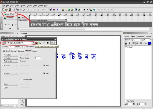Click the red X delete icon in Outline panel
The image size is (153, 109).
(x=10, y=37)
